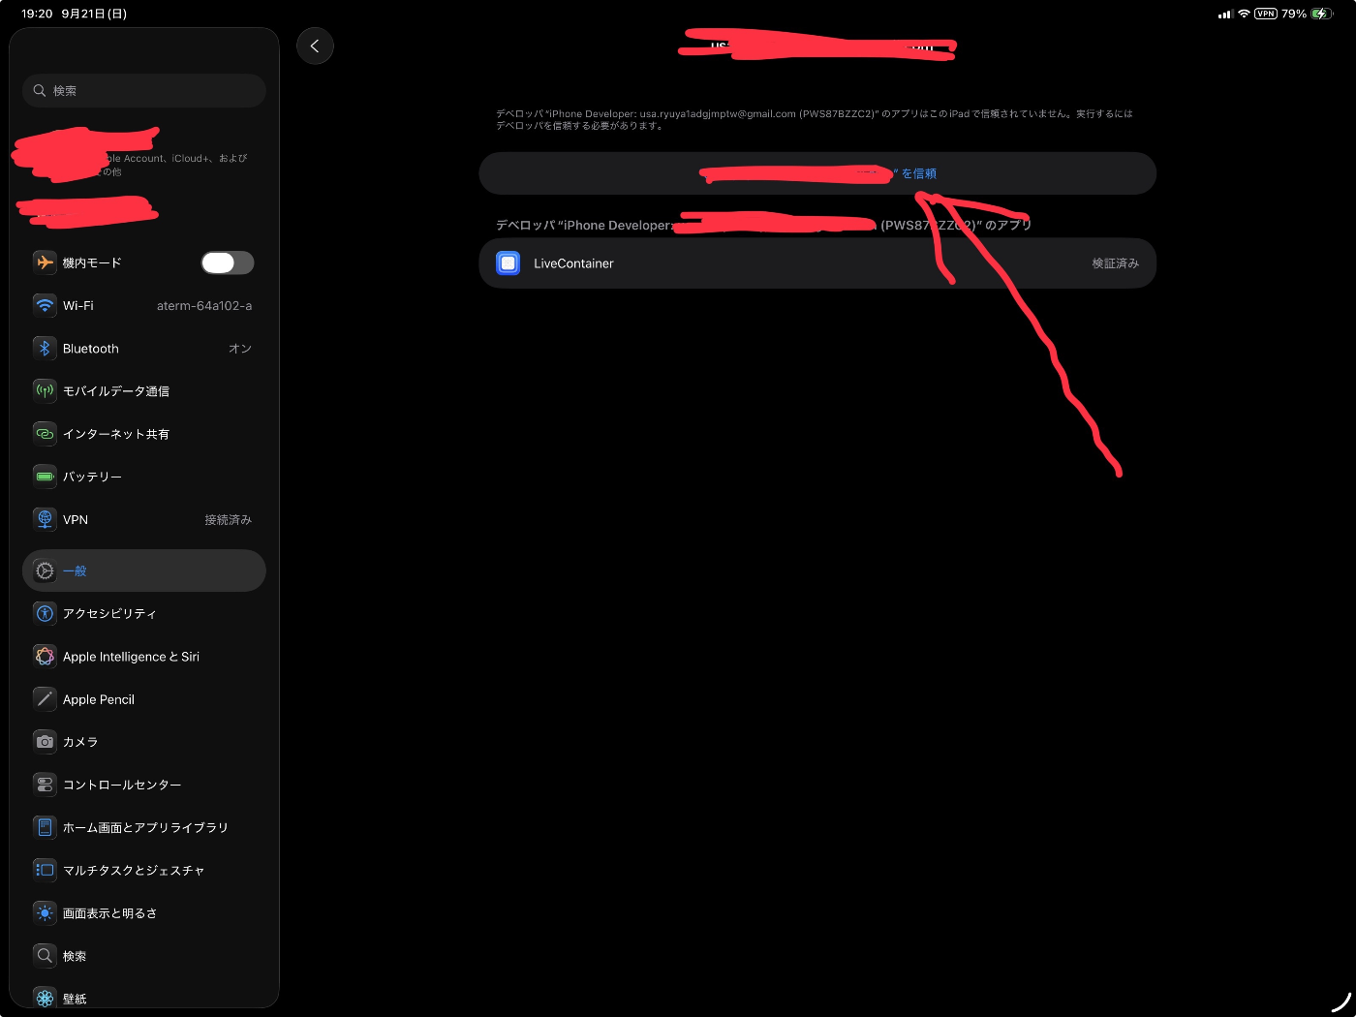Open 画面表示と明るさ brightness icon
Viewport: 1356px width, 1017px height.
pyautogui.click(x=45, y=912)
